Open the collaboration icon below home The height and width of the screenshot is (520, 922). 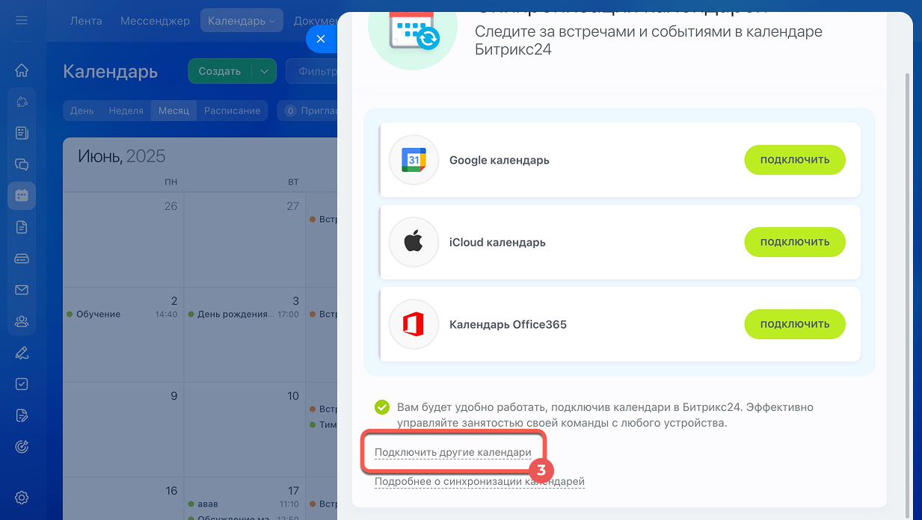click(22, 102)
